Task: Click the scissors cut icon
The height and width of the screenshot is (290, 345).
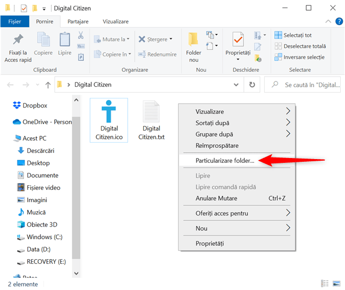Action: [x=81, y=35]
